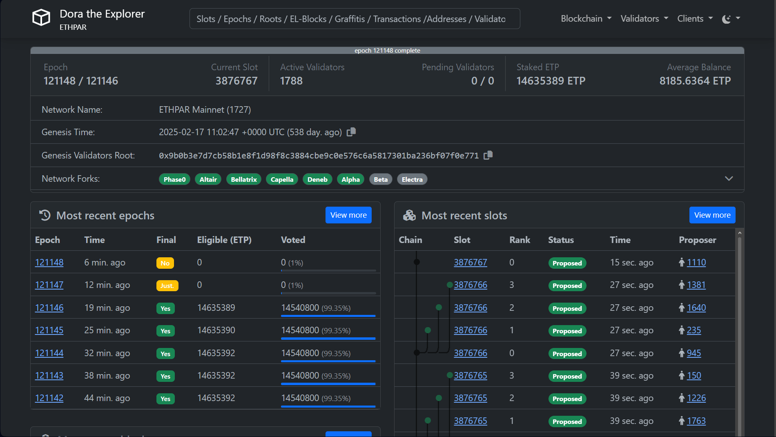
Task: View proposer validator 235
Action: 694,330
